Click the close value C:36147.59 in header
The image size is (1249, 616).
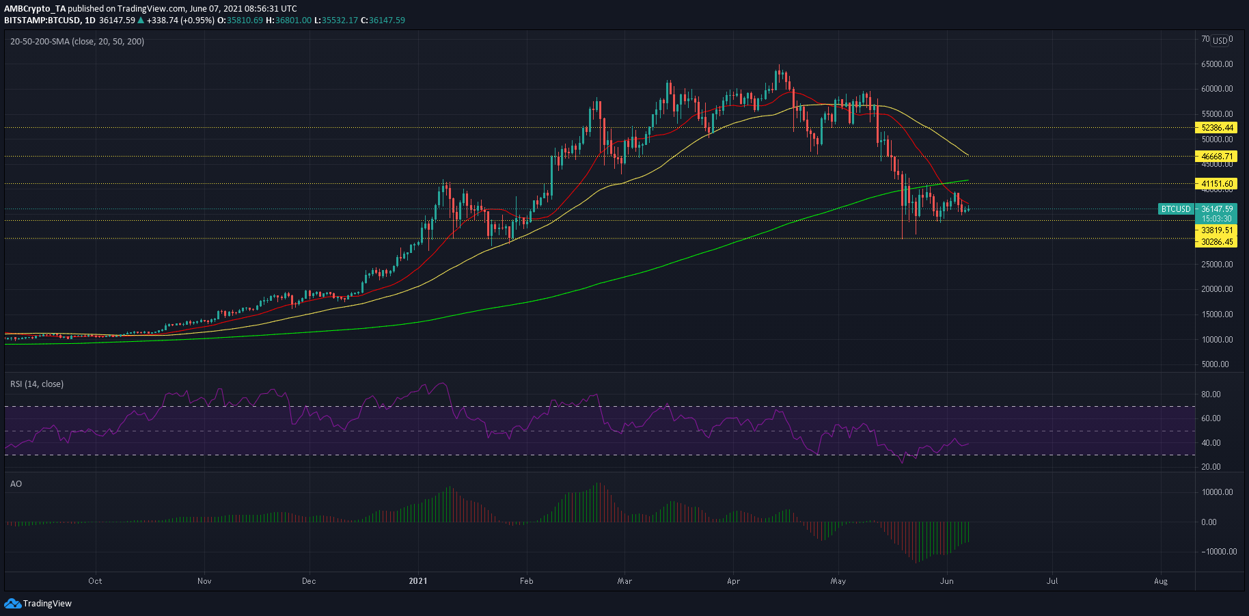383,21
